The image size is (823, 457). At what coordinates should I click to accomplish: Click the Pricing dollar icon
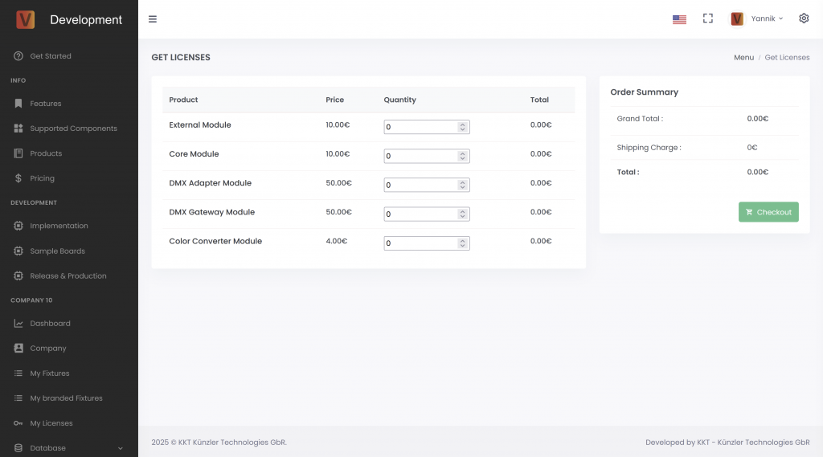(18, 178)
